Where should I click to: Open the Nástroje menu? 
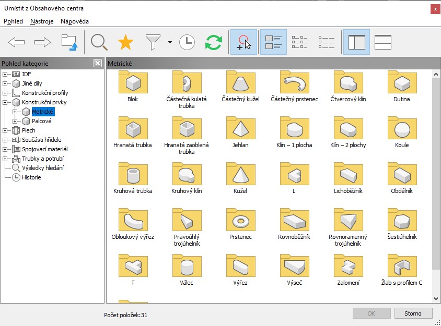(41, 21)
